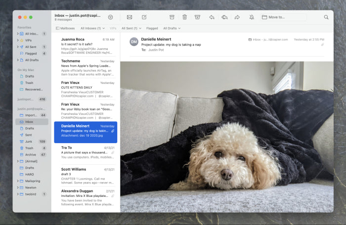Reply to the message
The width and height of the screenshot is (346, 225).
pos(212,17)
